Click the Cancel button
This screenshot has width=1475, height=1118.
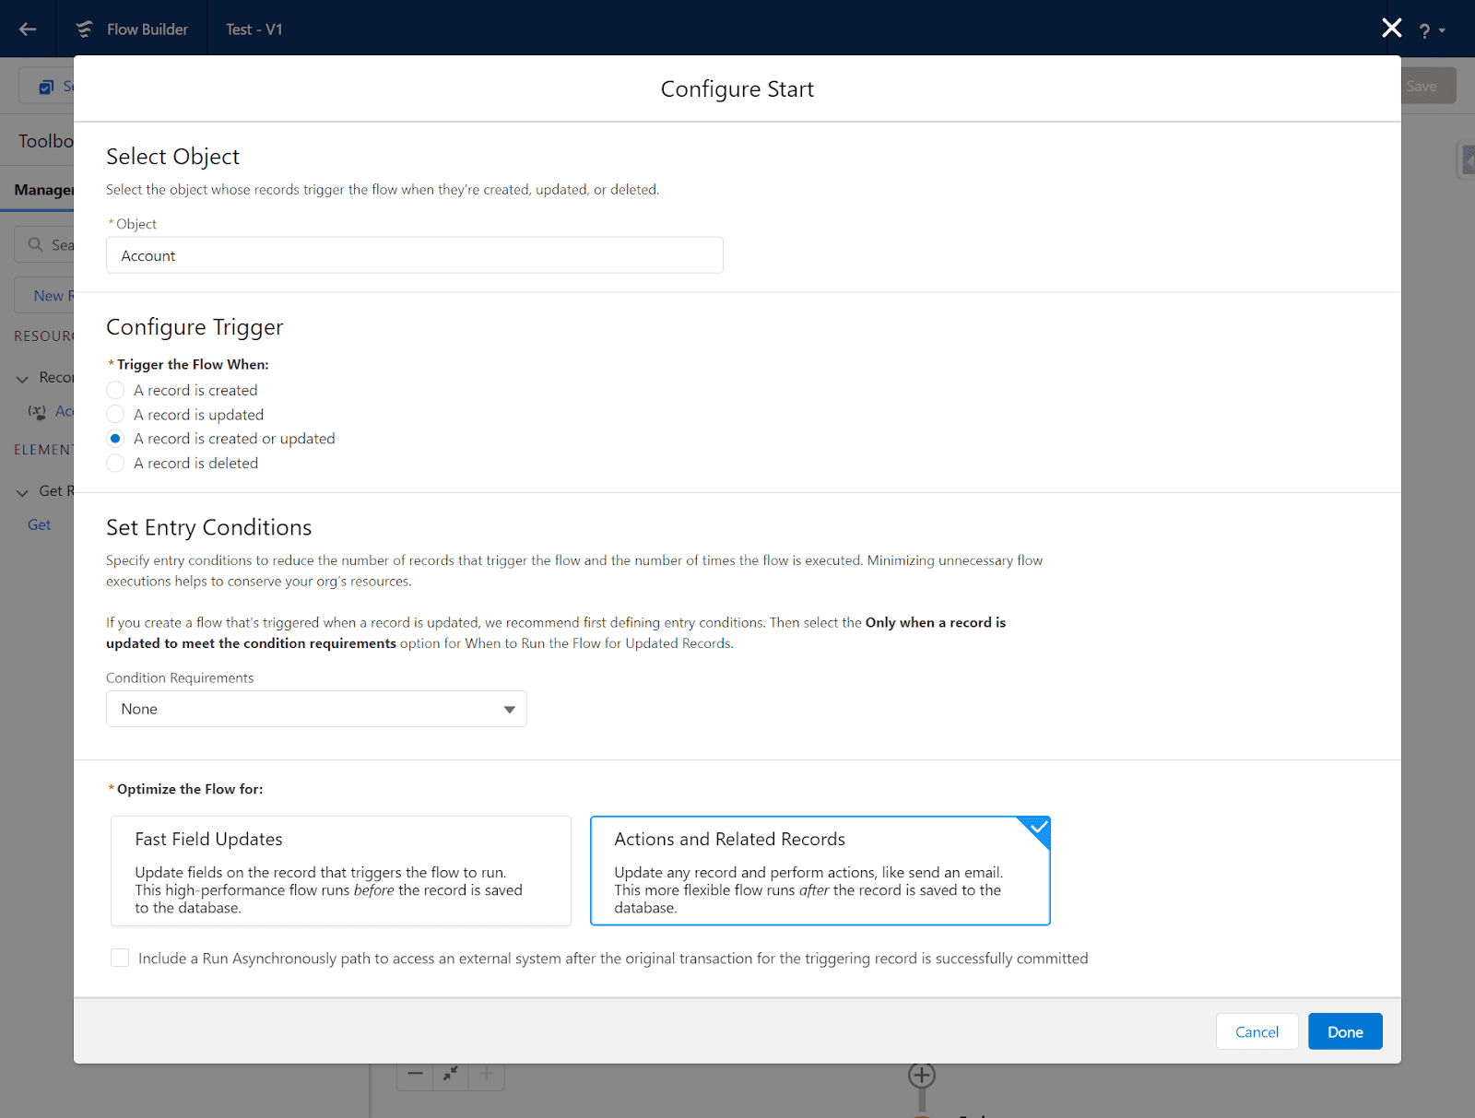[1257, 1031]
